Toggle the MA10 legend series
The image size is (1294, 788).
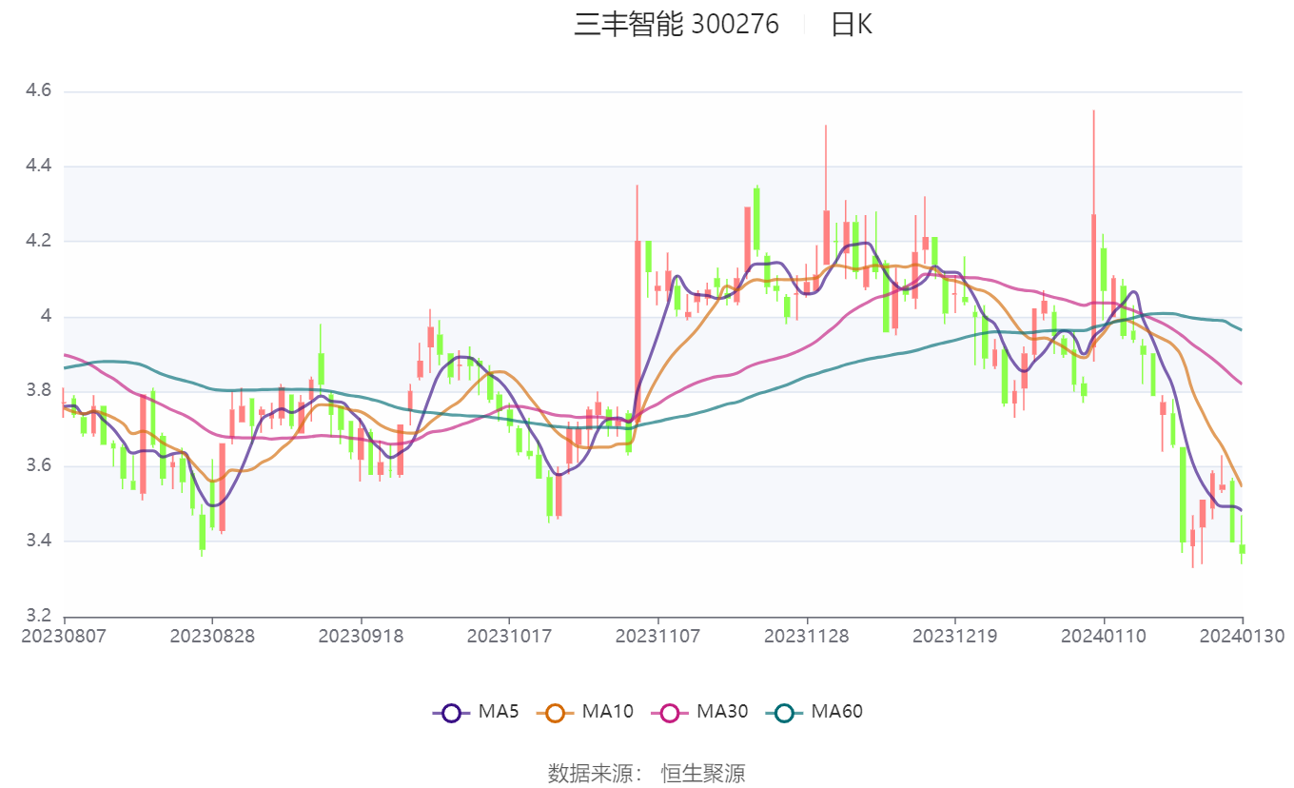(584, 712)
